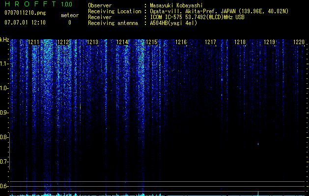Click the 1216 time marker
Viewport: 309px width, 196px height.
click(181, 42)
